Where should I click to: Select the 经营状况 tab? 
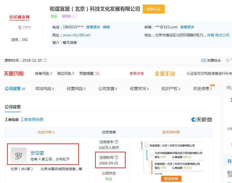[x=139, y=88]
